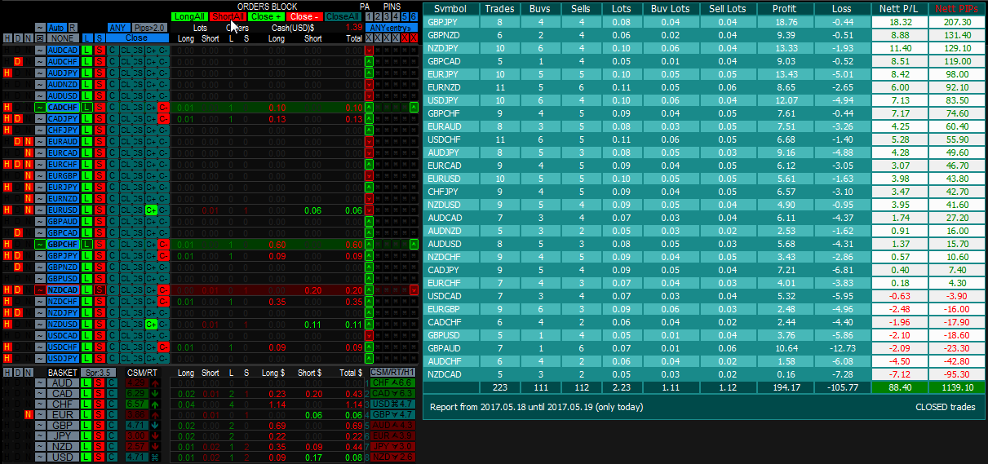Screen dimensions: 988x464
Task: Click the green L button for AUDJPY
Action: pyautogui.click(x=86, y=73)
